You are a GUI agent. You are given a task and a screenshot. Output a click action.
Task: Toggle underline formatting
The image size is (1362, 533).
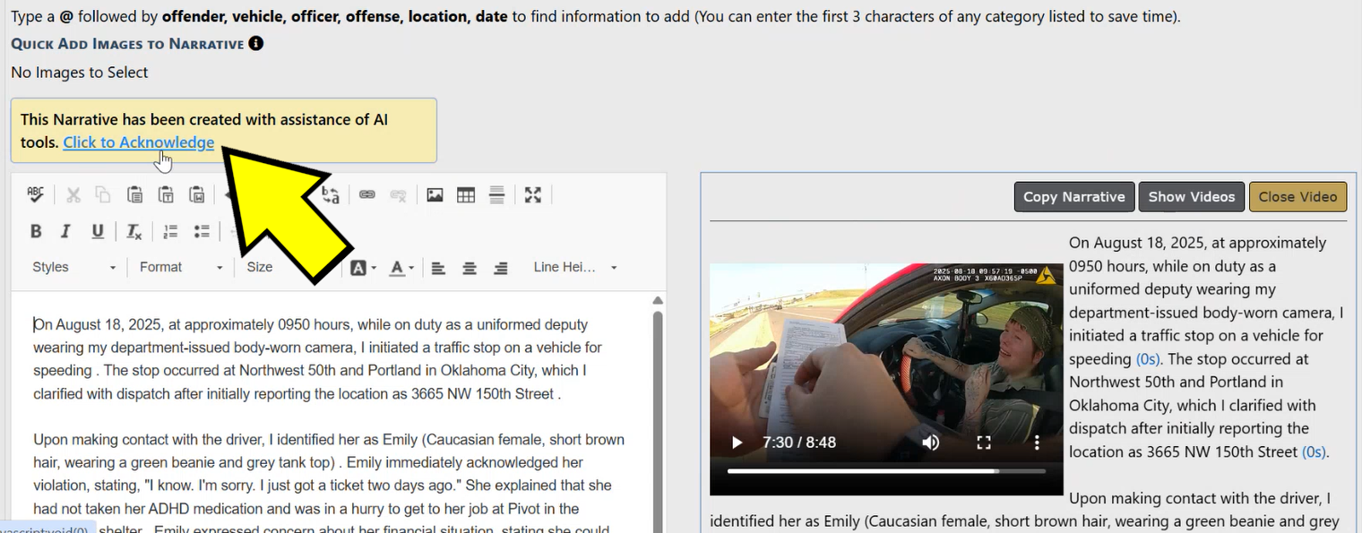(98, 231)
